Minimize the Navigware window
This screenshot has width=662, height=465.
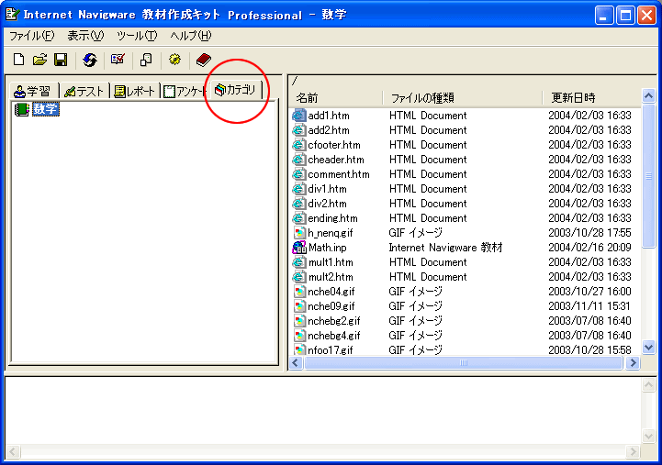coord(604,16)
